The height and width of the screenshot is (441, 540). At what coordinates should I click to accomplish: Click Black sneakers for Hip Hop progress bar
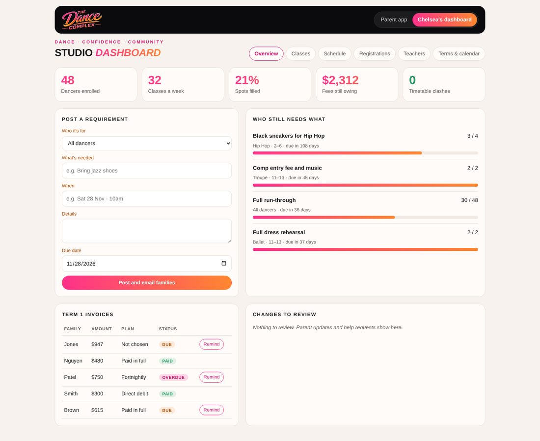point(365,153)
